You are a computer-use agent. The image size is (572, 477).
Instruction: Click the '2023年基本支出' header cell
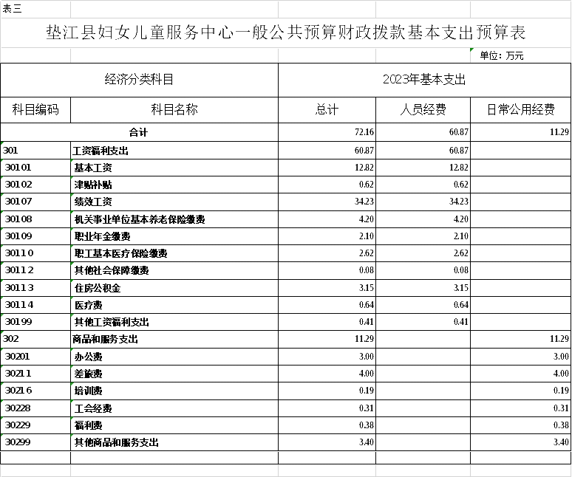click(425, 80)
